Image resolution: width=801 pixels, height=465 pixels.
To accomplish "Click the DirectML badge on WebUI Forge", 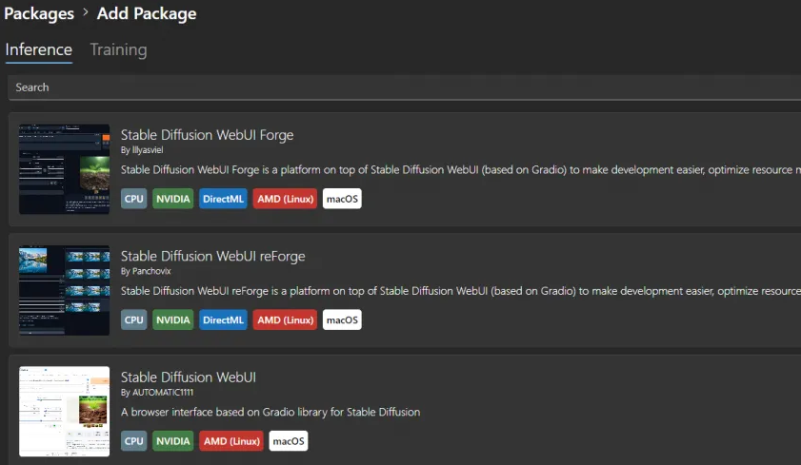I will (x=223, y=199).
